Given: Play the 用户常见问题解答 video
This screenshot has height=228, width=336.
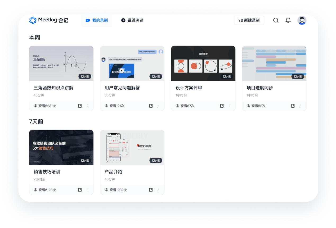Looking at the screenshot, I should point(121,70).
